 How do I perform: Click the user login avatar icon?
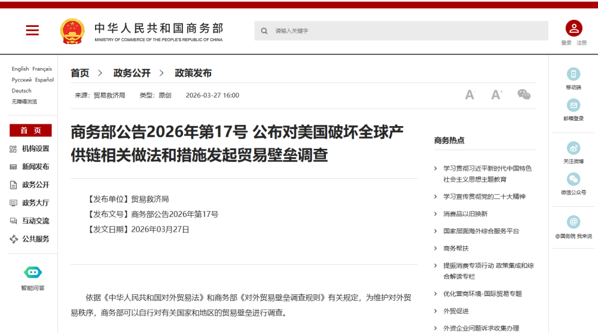click(x=573, y=28)
